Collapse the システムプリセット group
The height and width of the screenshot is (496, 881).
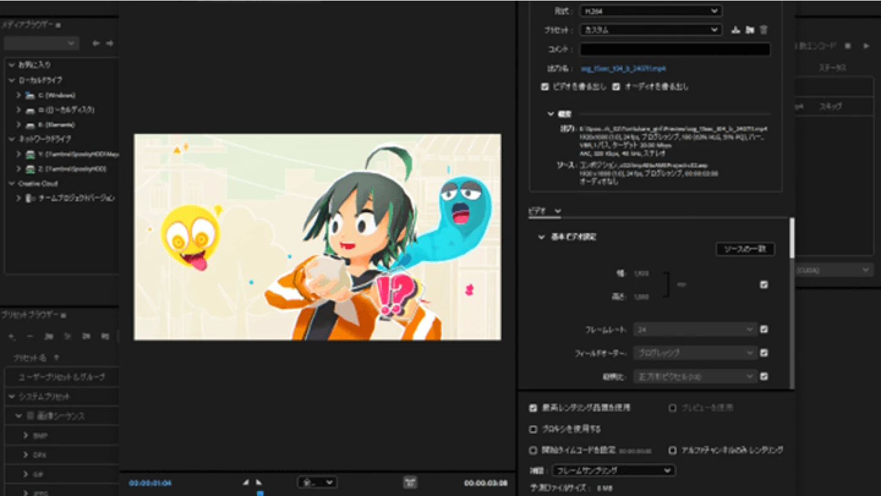12,397
